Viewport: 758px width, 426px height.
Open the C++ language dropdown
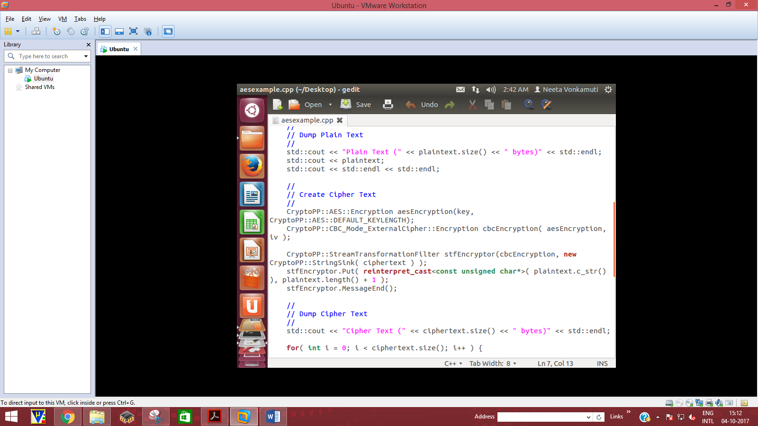click(x=453, y=364)
